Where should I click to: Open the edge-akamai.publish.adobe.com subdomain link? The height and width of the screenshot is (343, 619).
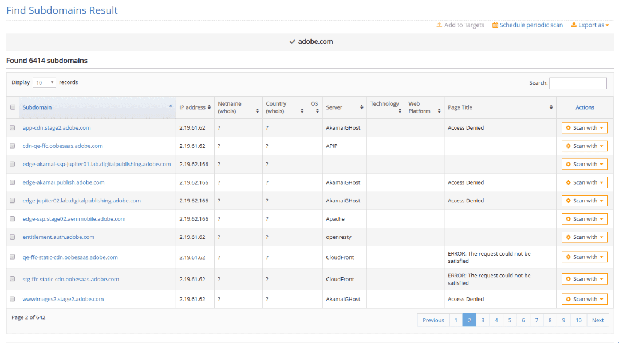pyautogui.click(x=68, y=182)
